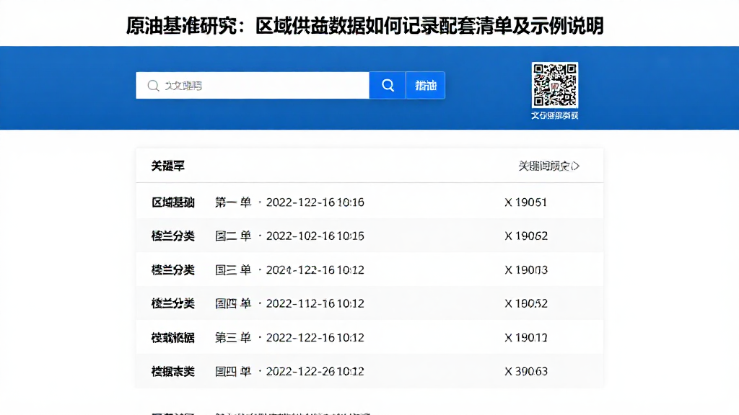Click the caption under the QR code
This screenshot has width=739, height=415.
pyautogui.click(x=555, y=115)
